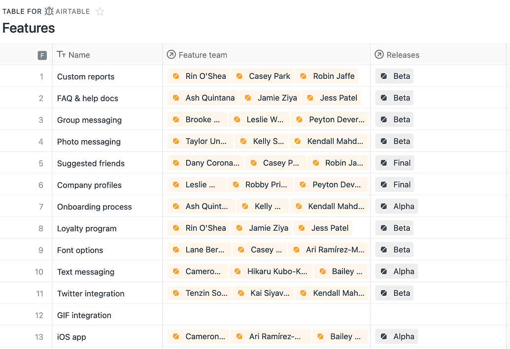The image size is (510, 349).
Task: Click the dark icon inside row 1's Beta tag
Action: point(384,76)
